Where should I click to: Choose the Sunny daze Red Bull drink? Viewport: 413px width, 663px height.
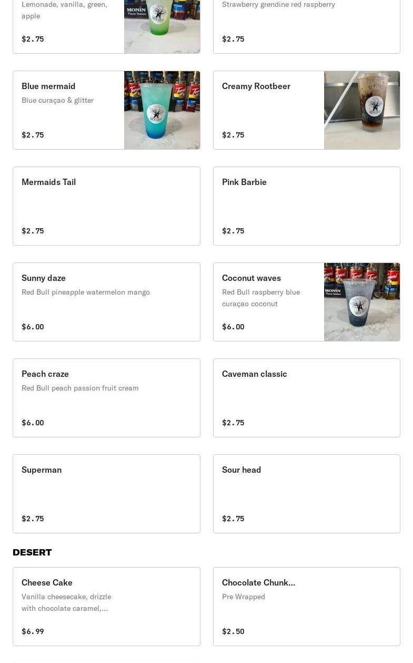(106, 302)
